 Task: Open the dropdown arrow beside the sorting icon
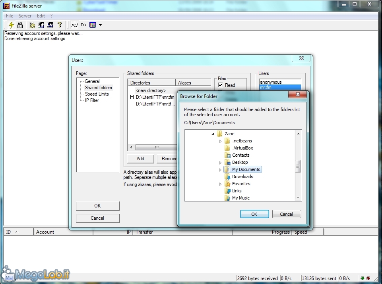point(100,25)
